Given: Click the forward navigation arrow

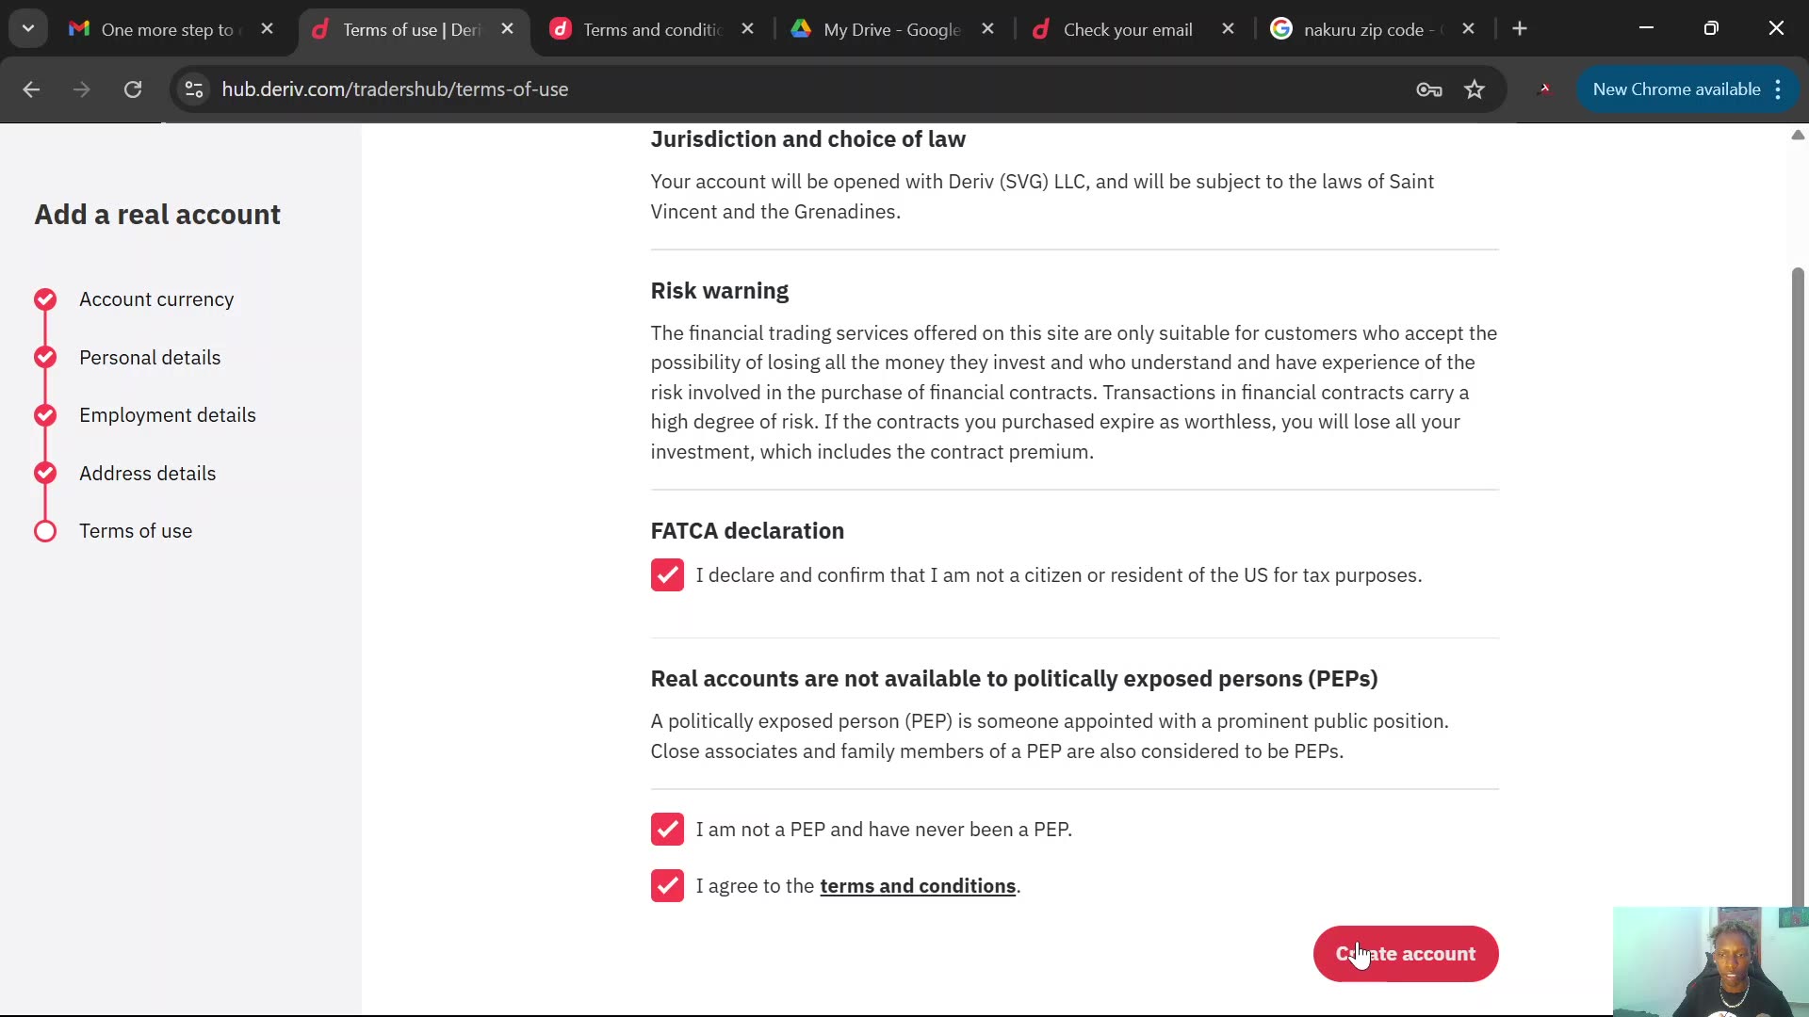Looking at the screenshot, I should point(82,89).
